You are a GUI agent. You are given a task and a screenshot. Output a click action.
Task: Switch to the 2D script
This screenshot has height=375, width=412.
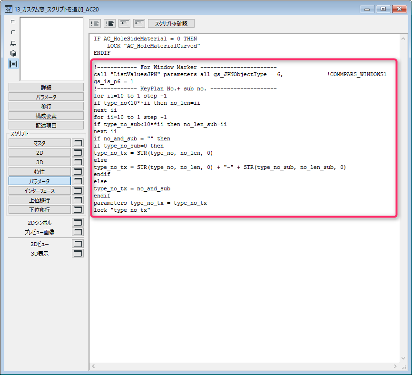coord(39,152)
